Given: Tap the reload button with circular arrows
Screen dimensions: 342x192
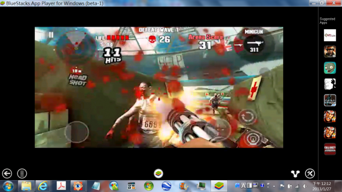Looking at the screenshot, I should click(x=247, y=117).
